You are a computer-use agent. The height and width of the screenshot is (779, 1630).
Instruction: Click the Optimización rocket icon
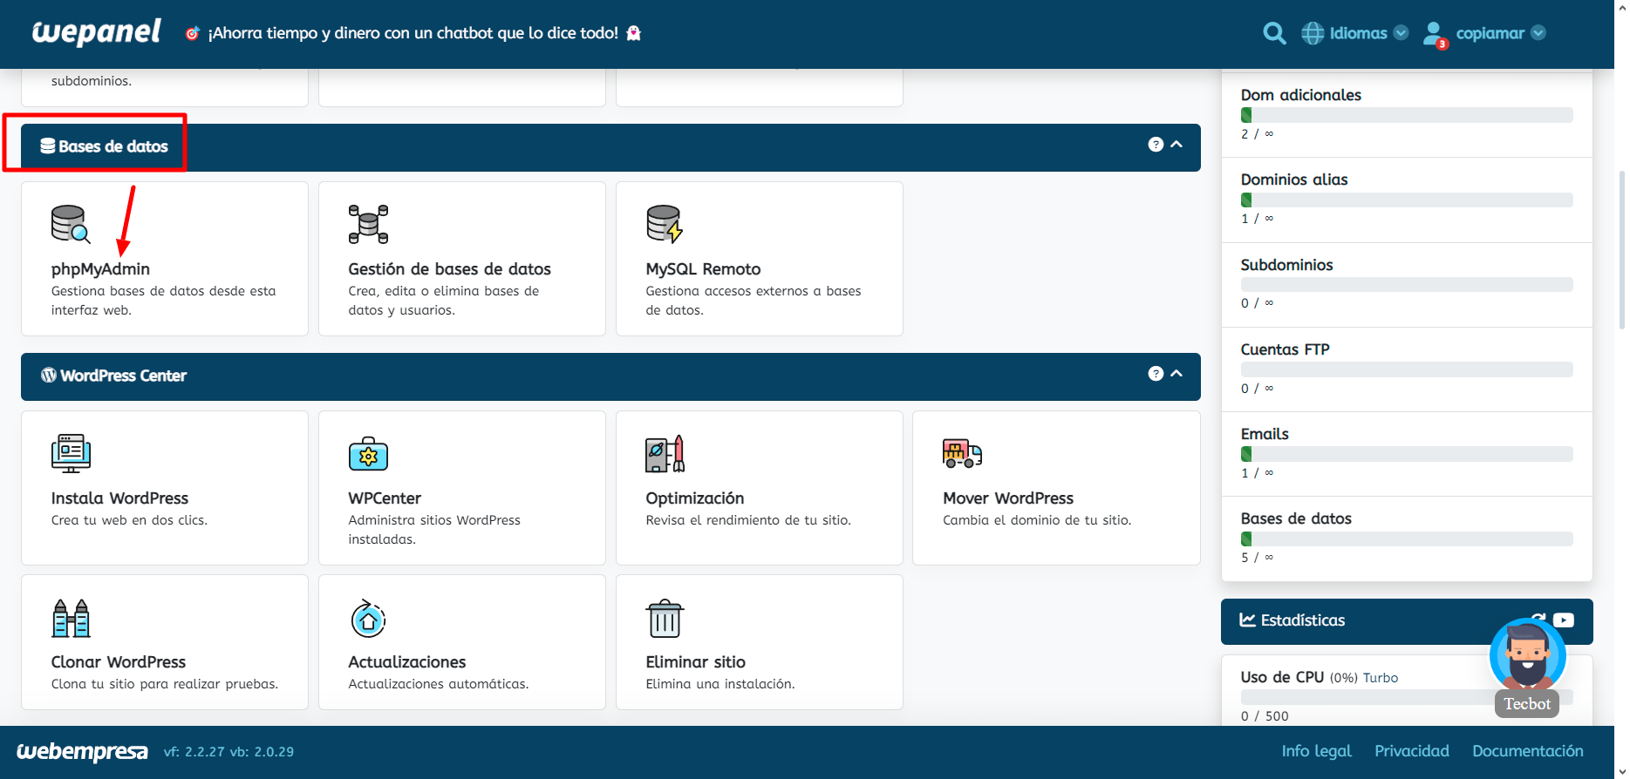pyautogui.click(x=665, y=453)
